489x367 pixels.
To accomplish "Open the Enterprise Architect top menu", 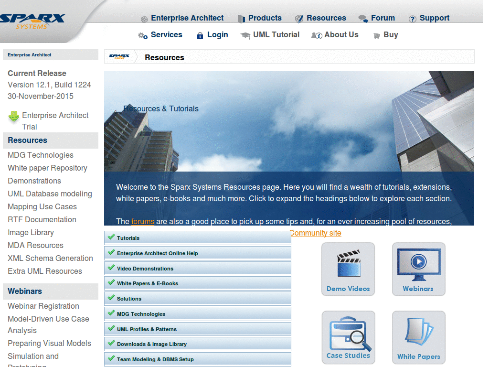I will coord(187,18).
